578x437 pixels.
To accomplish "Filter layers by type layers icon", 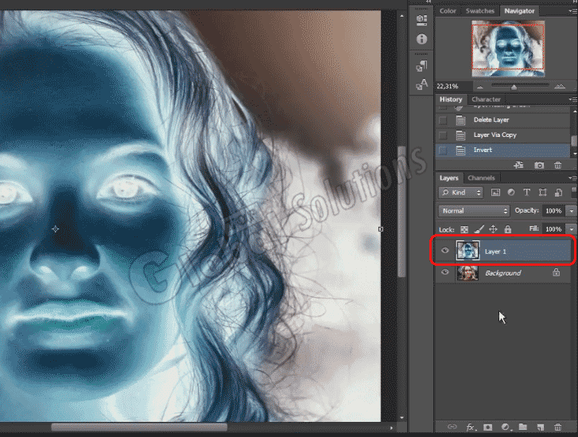I will [x=526, y=193].
